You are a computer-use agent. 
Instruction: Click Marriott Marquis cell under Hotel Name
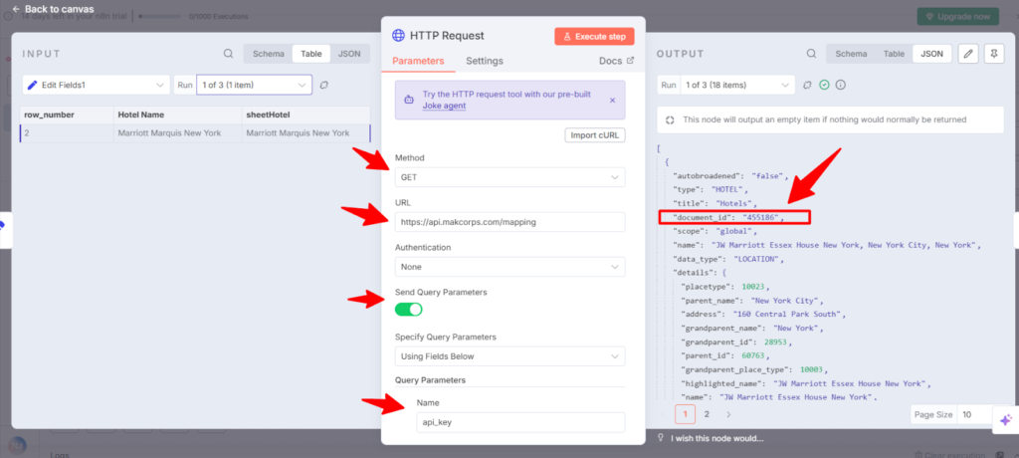pos(177,133)
